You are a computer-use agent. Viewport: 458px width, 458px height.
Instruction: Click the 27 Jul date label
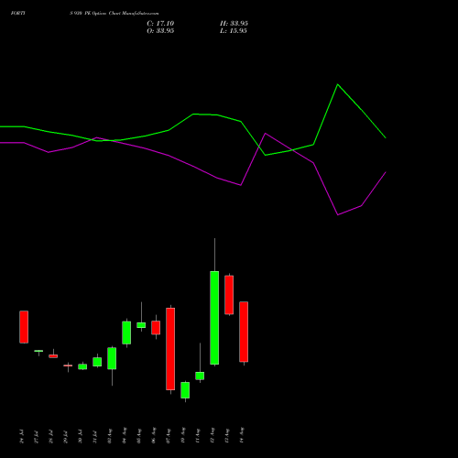[36, 436]
